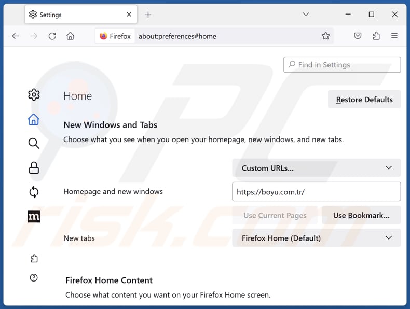
Task: Open the List all tabs dropdown arrow
Action: pyautogui.click(x=306, y=15)
